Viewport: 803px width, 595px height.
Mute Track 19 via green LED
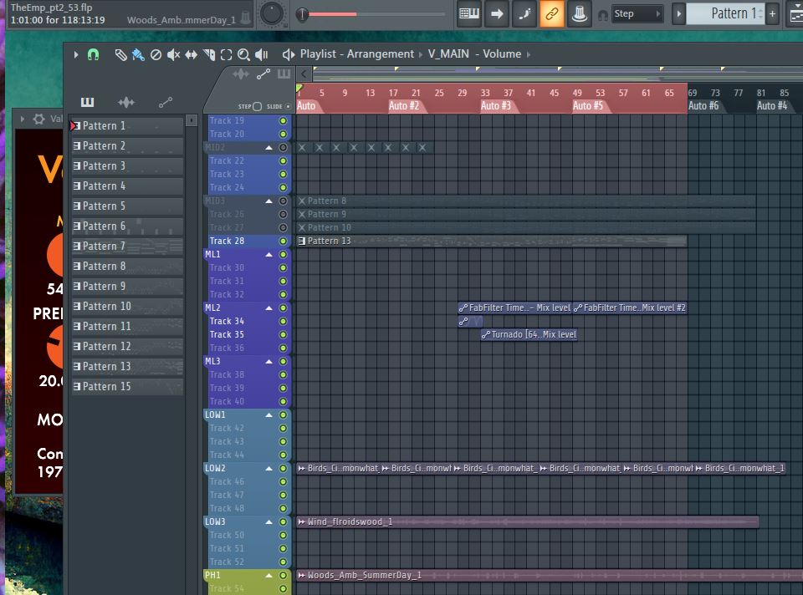click(283, 120)
